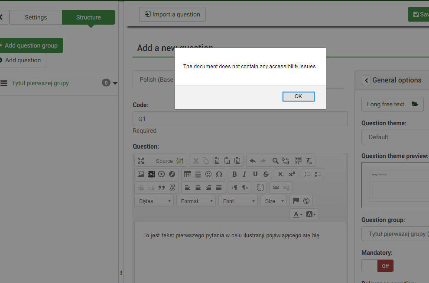Open the text color picker
Image resolution: width=429 pixels, height=283 pixels.
tap(298, 214)
